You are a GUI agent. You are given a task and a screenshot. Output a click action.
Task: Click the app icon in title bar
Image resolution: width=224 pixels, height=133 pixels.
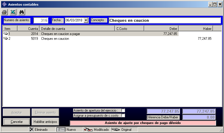[x=4, y=5]
